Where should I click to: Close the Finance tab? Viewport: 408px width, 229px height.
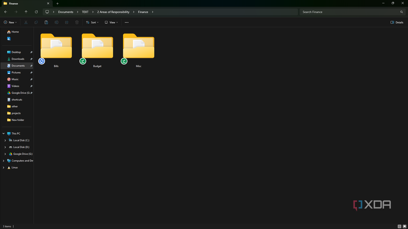tap(48, 4)
